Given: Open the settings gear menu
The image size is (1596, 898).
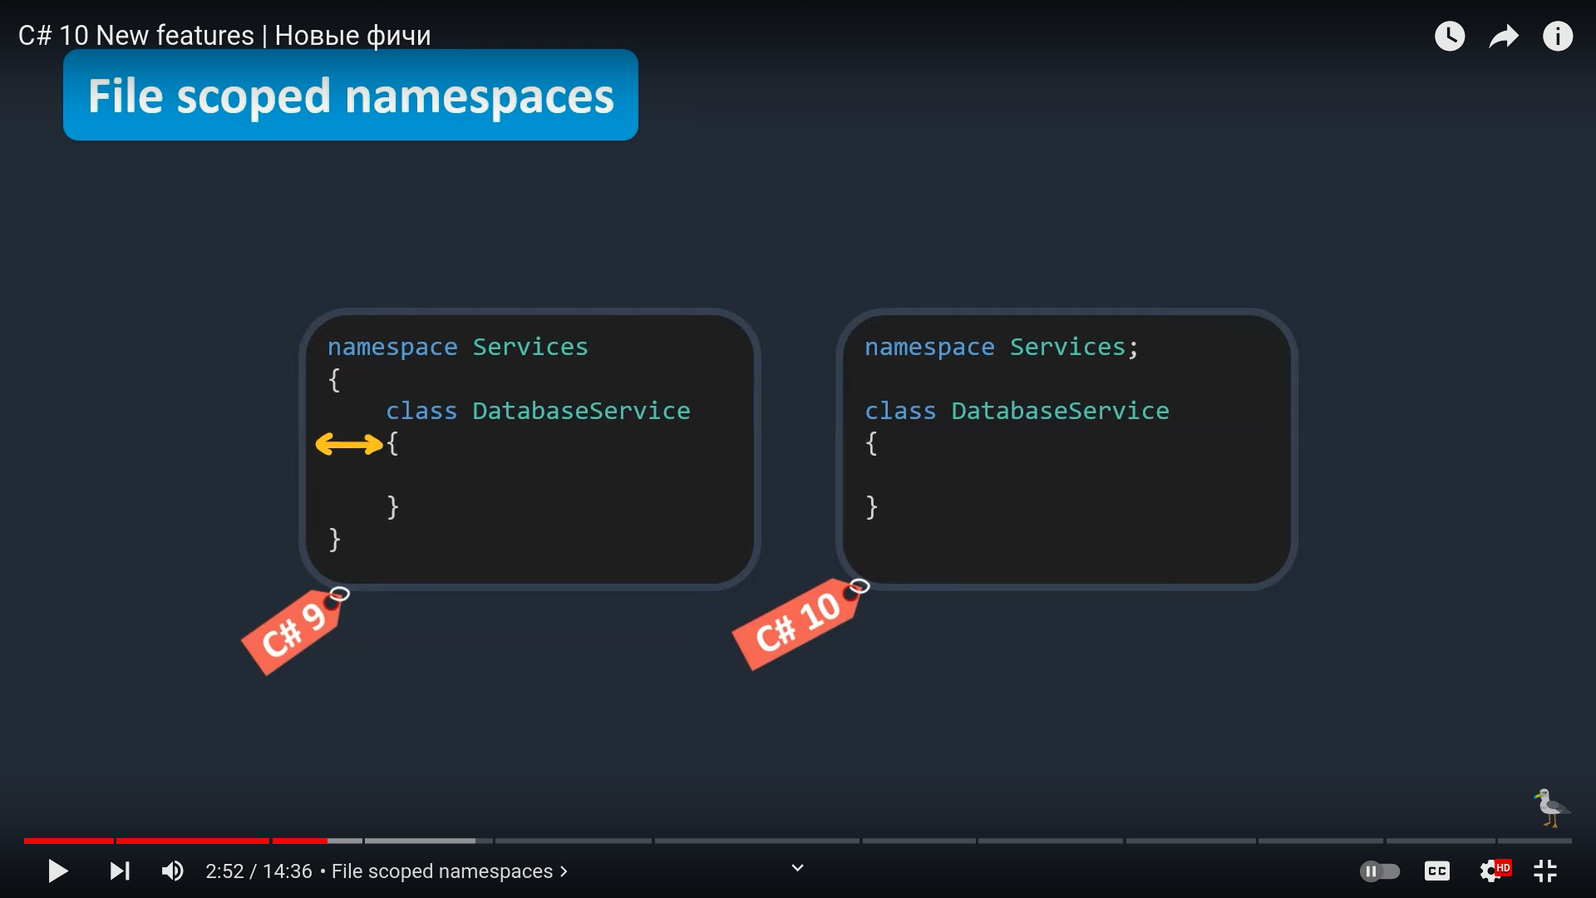Looking at the screenshot, I should (1491, 871).
